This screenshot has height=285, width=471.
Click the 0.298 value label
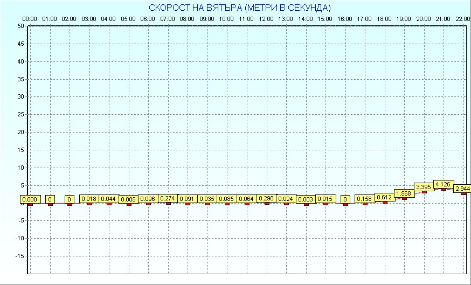point(266,198)
